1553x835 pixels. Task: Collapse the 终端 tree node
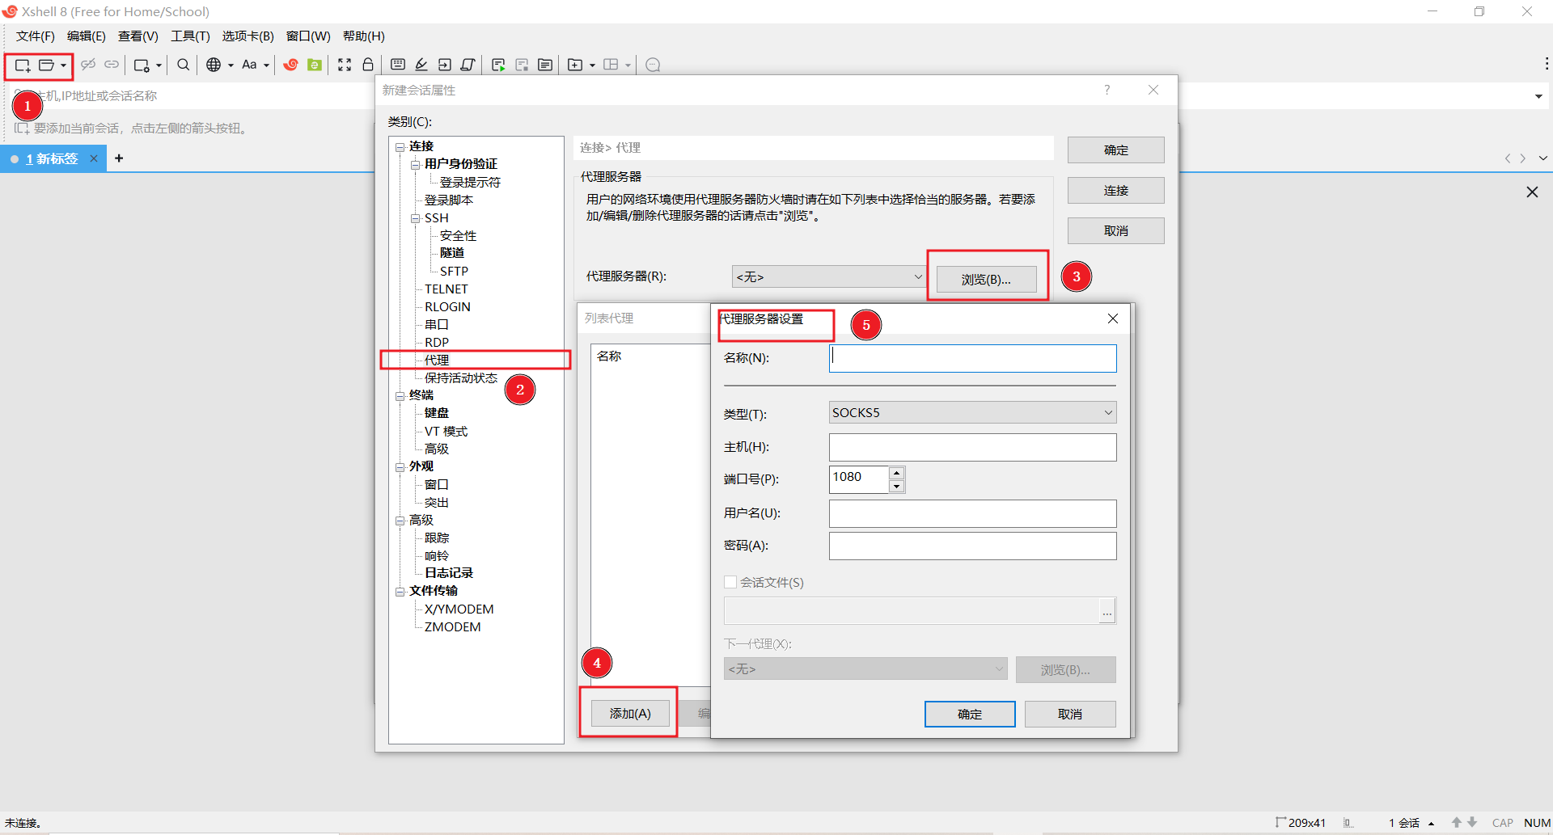coord(400,396)
